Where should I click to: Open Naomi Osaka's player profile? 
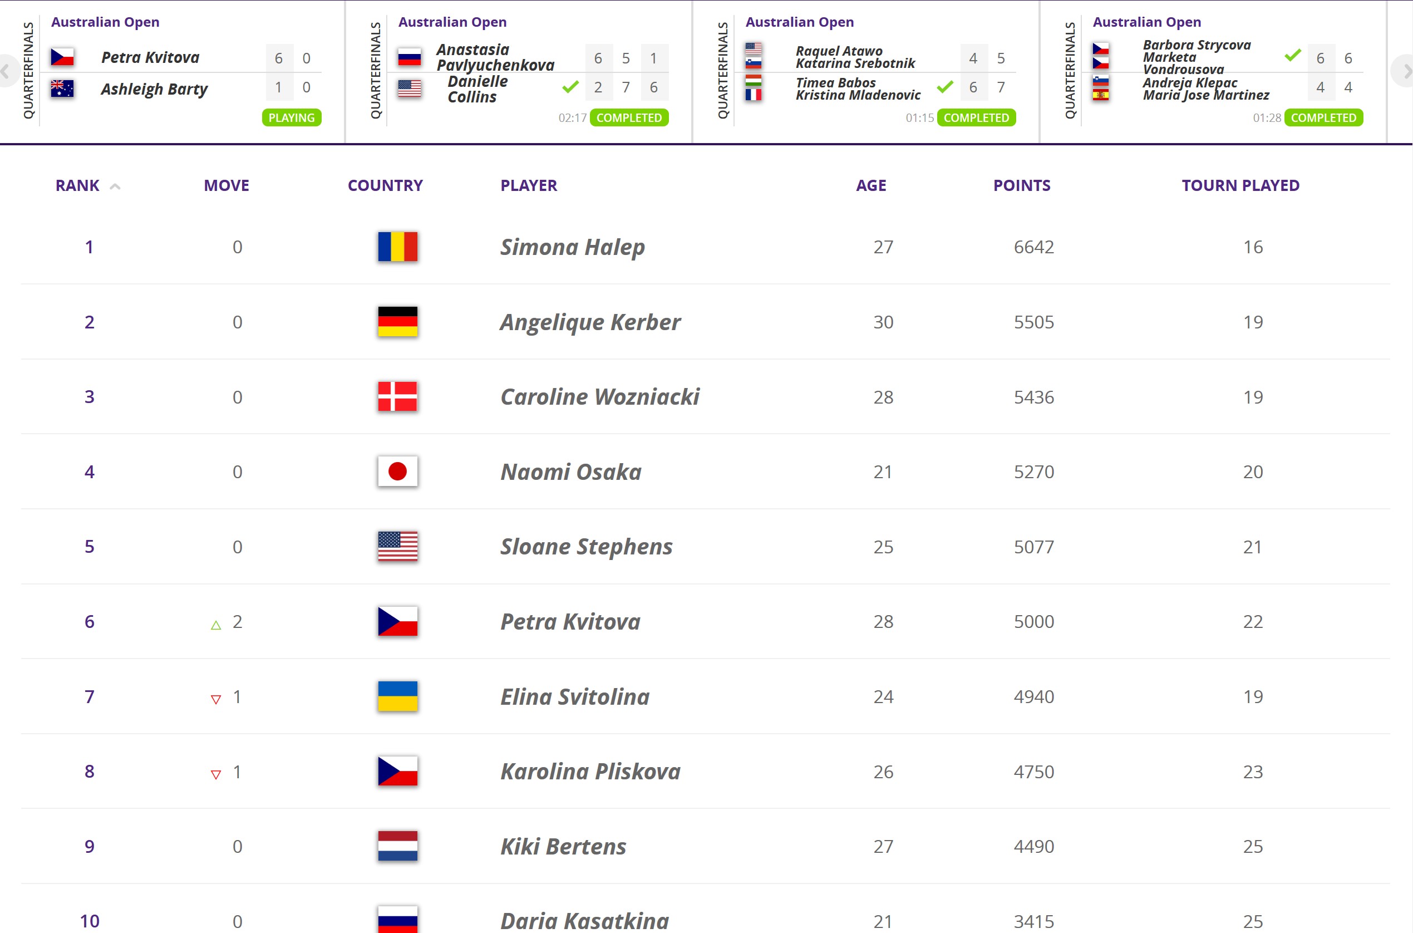click(x=570, y=472)
